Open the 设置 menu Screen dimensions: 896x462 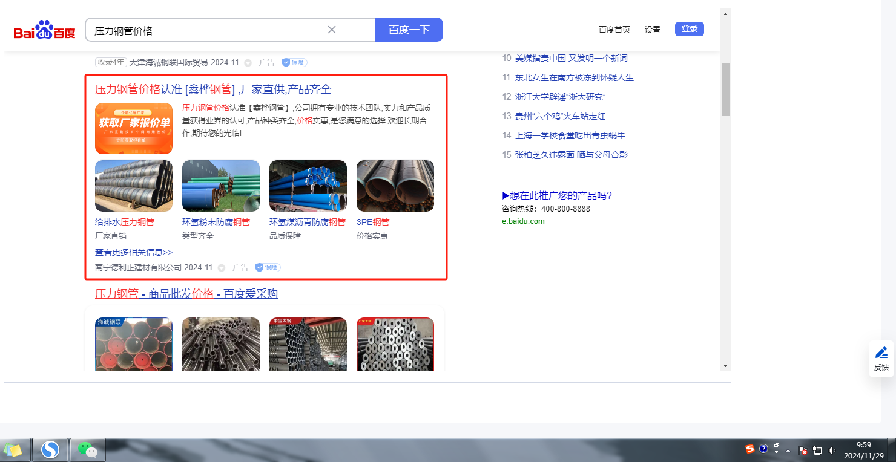pos(653,30)
